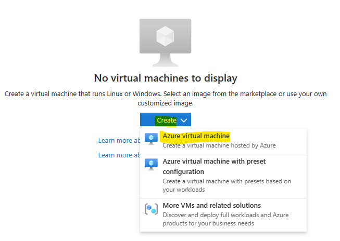Open the first Learn more link

119,141
